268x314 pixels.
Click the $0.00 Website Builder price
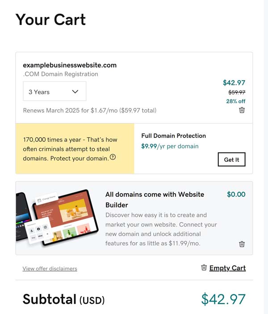(x=236, y=194)
